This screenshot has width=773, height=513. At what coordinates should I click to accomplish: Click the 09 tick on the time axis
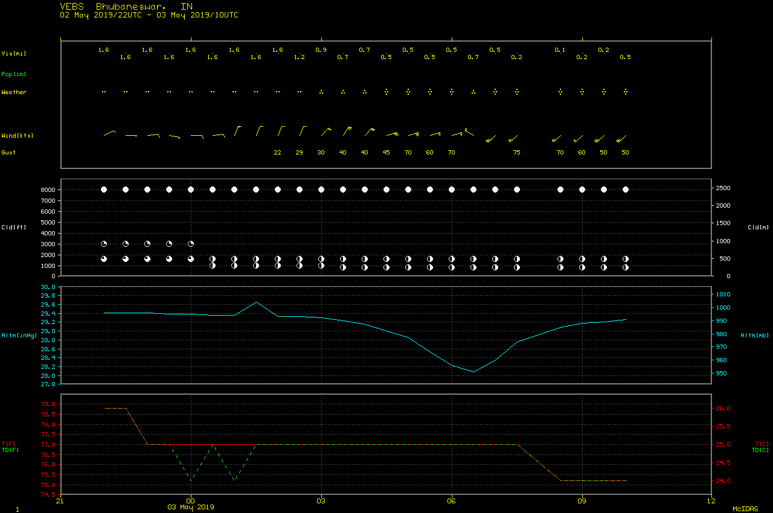(x=582, y=500)
